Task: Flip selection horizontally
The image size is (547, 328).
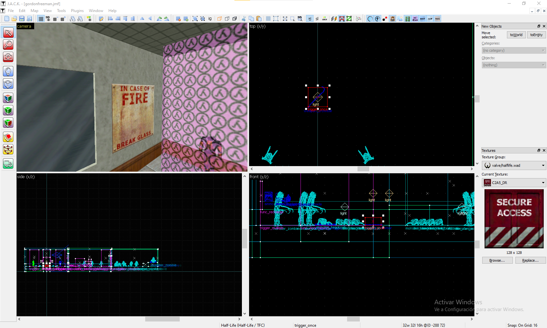Action: 142,19
